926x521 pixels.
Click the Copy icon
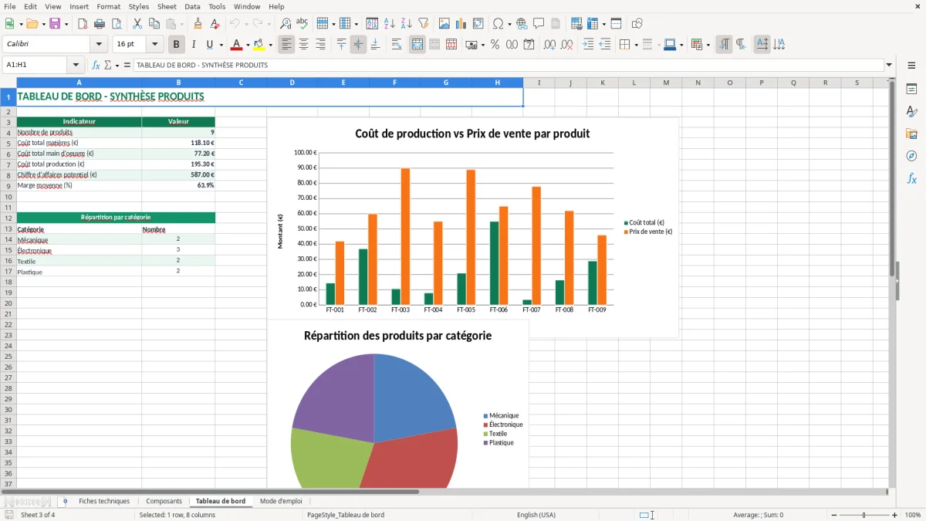point(154,24)
